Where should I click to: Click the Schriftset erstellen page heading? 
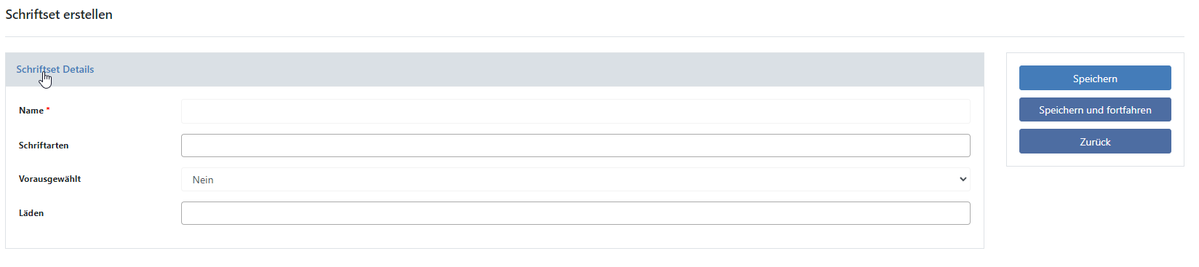(x=59, y=15)
